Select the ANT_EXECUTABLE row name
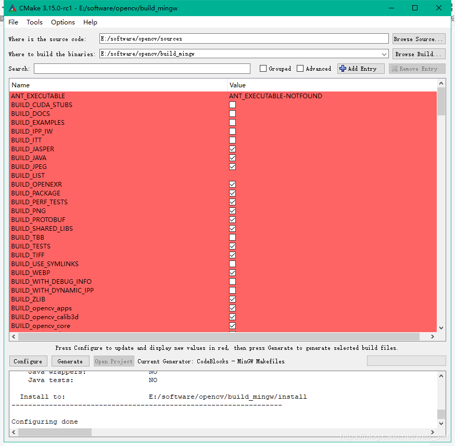455x446 pixels. [x=38, y=96]
